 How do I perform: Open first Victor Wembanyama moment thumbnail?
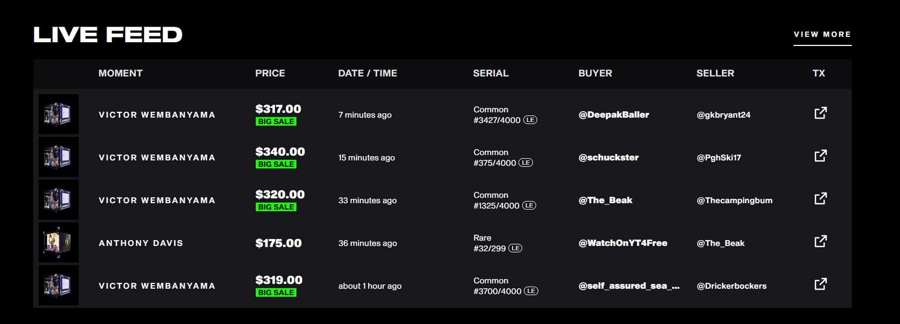tap(58, 114)
